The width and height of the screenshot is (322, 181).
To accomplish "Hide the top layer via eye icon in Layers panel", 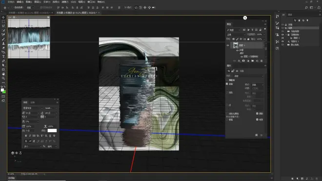I will pyautogui.click(x=228, y=45).
